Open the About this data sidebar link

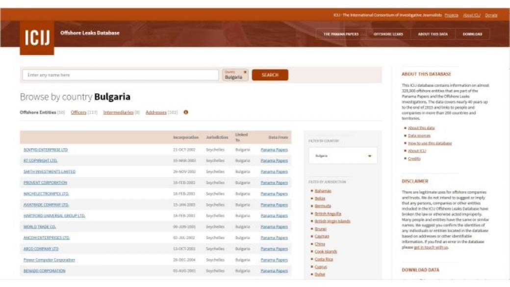coord(421,128)
